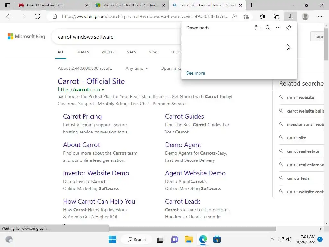Screen dimensions: 329x247
Task: Open the Agent Website Demo link
Action: click(x=195, y=173)
